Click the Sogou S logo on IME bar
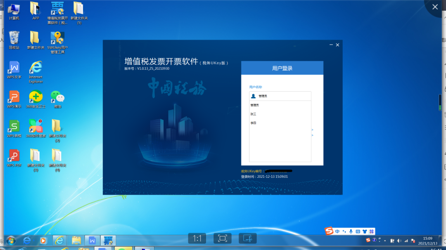Screen dimensions: 446x250 (x=329, y=231)
